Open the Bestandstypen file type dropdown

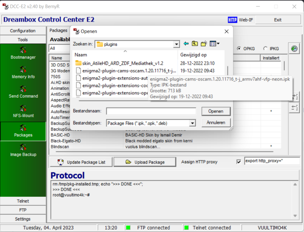tap(192, 123)
